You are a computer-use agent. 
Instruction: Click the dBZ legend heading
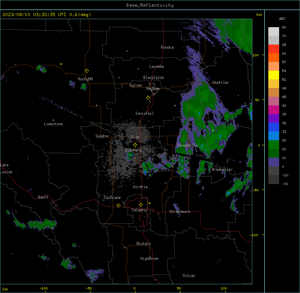tap(282, 19)
